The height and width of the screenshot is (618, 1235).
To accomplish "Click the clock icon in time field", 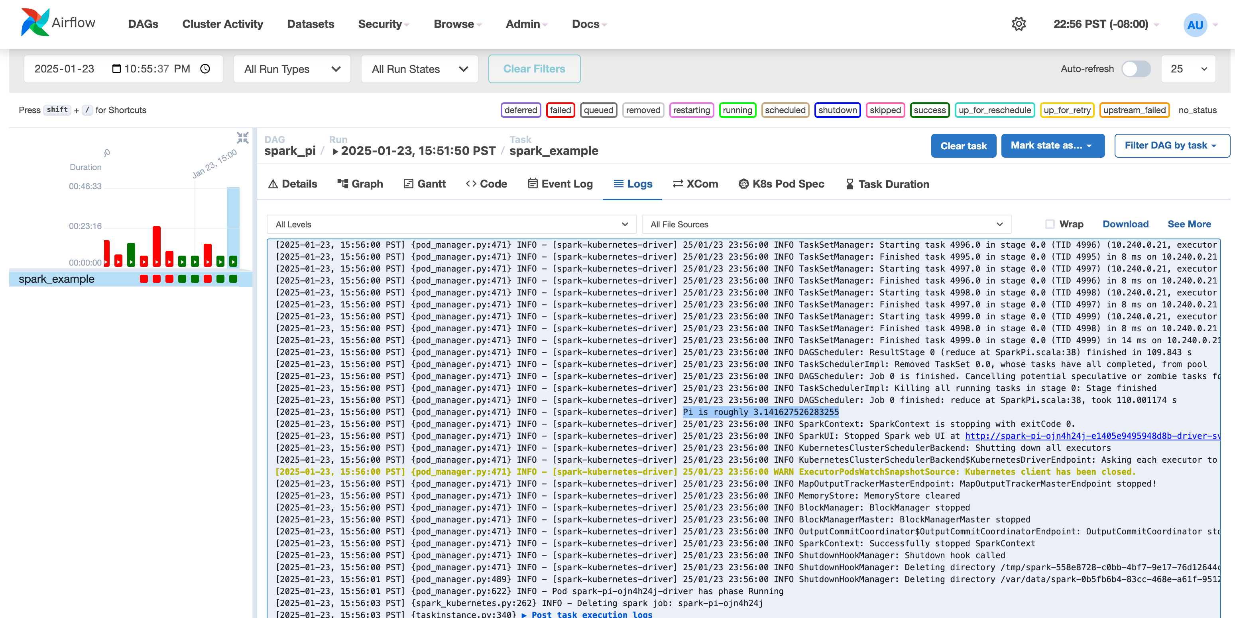I will (x=205, y=68).
